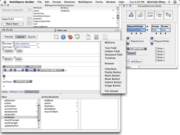Click the add binding button atop Inspector scrollbar

[118, 8]
